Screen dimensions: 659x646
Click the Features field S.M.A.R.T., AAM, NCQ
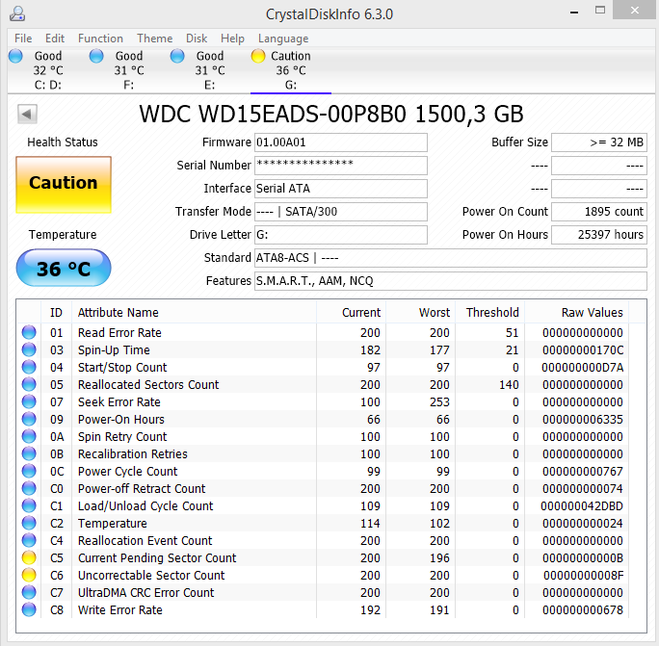point(451,281)
